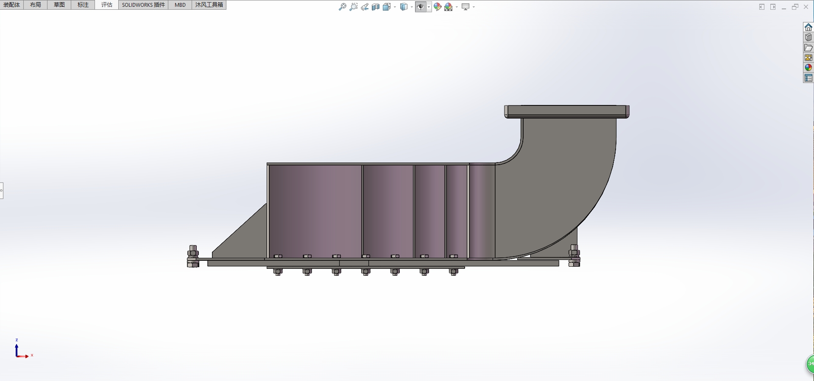814x381 pixels.
Task: Click Display Style cube icon
Action: click(x=404, y=7)
